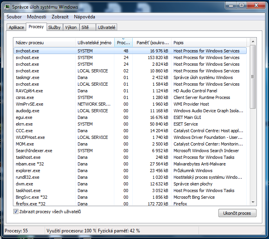The height and width of the screenshot is (239, 269).
Task: Switch to the Aplikace tab
Action: (16, 27)
